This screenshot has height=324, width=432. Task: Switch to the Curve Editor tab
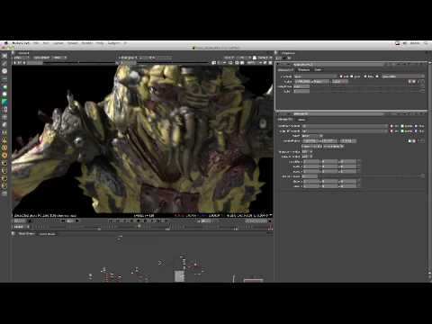pyautogui.click(x=48, y=234)
